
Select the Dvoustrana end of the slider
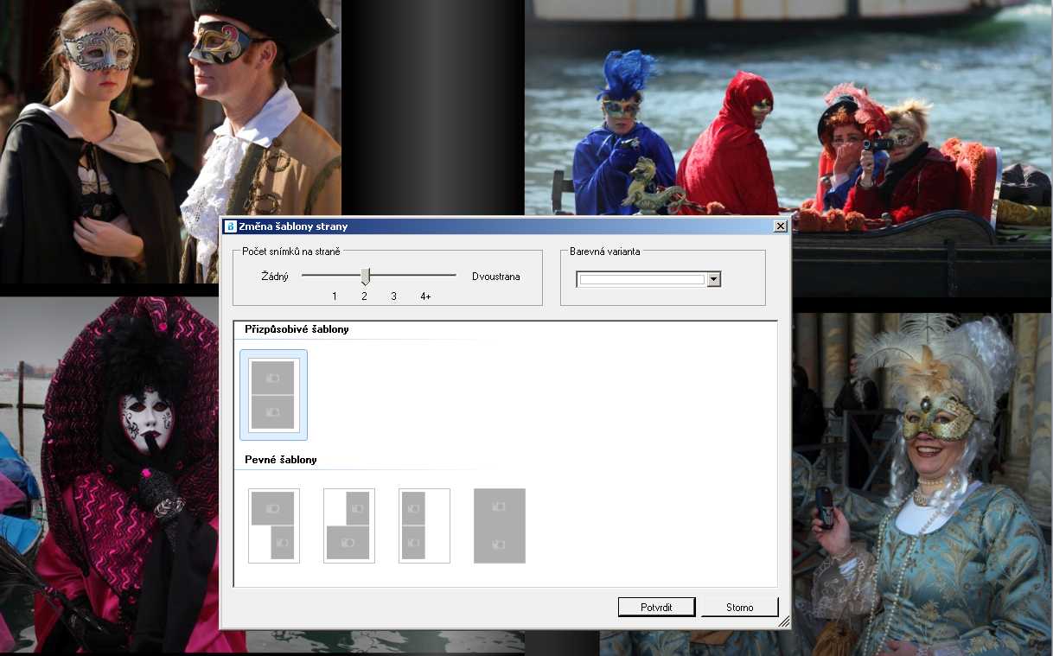(495, 277)
